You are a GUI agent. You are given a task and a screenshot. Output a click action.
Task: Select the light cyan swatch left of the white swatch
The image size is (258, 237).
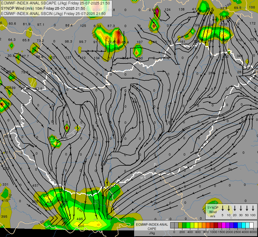click(x=247, y=225)
